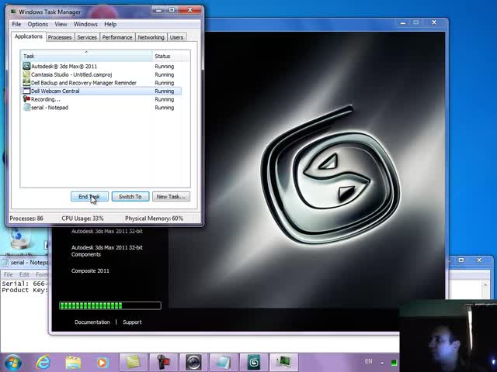The width and height of the screenshot is (497, 372).
Task: Switch to 3ds Max installer taskbar button
Action: click(x=254, y=363)
